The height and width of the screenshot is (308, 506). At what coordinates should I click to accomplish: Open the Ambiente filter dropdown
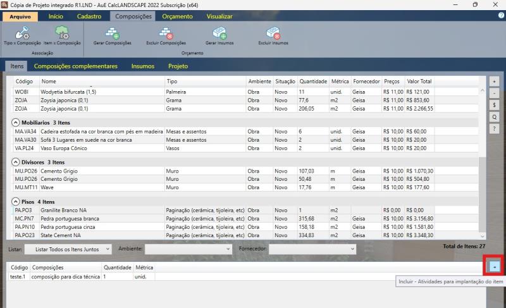(x=188, y=249)
